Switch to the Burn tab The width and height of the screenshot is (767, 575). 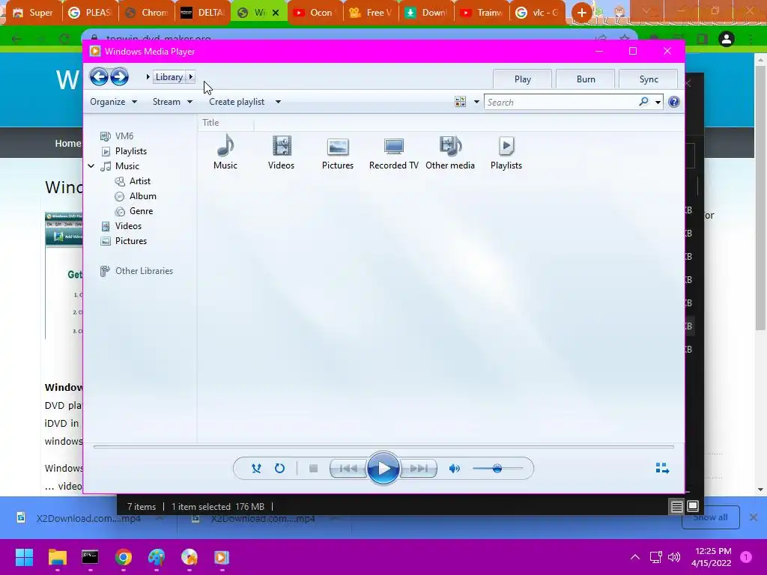[x=586, y=79]
